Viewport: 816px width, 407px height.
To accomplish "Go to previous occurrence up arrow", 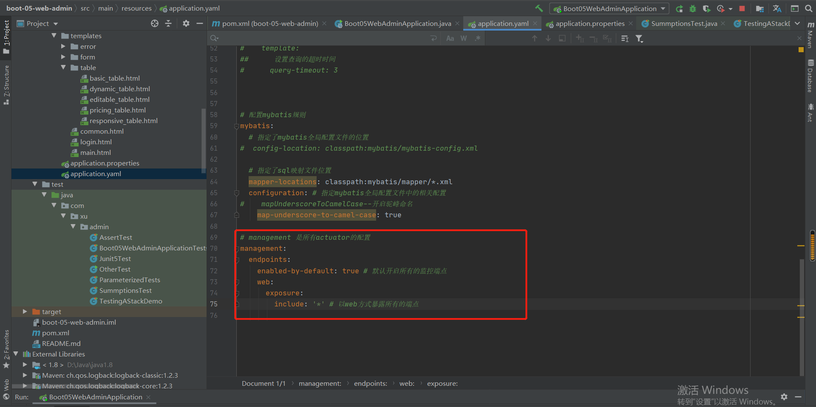I will [x=535, y=39].
